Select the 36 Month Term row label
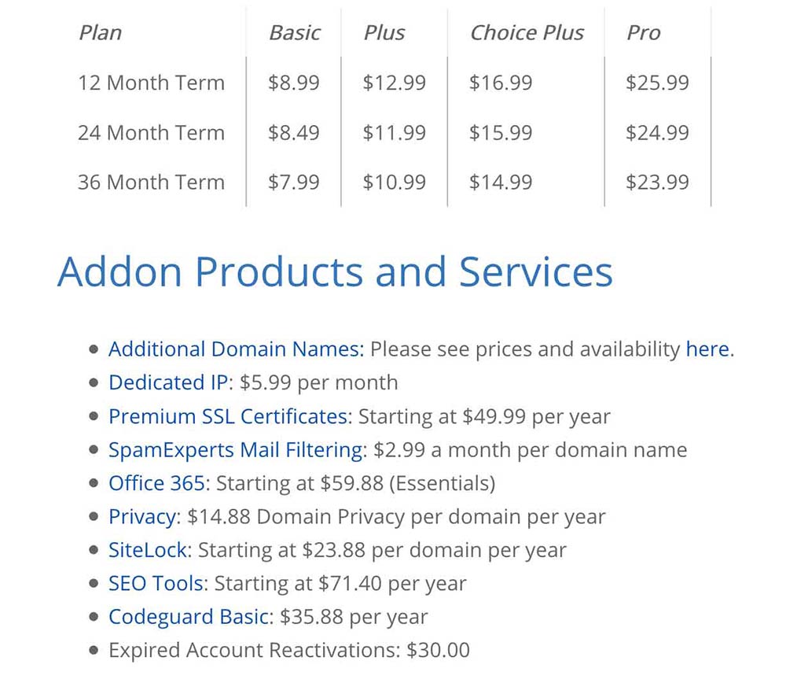 tap(152, 183)
